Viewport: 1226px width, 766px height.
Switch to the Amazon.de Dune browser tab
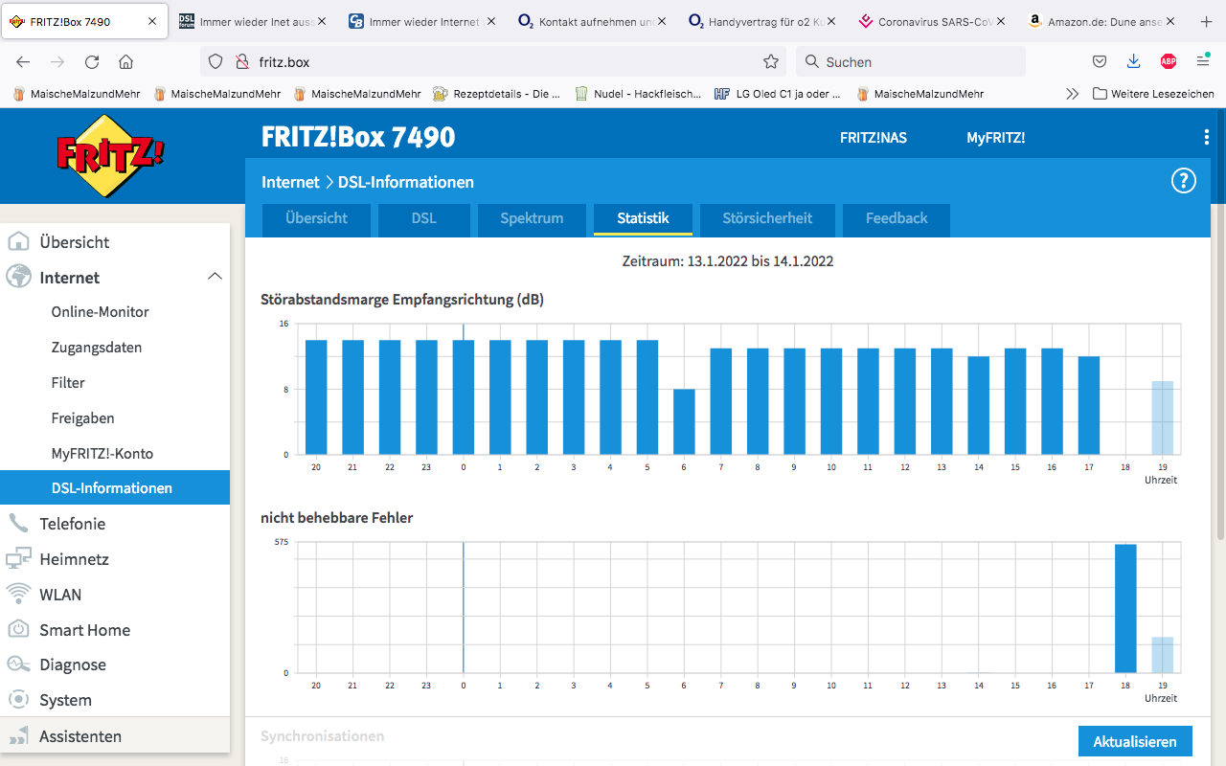point(1101,21)
